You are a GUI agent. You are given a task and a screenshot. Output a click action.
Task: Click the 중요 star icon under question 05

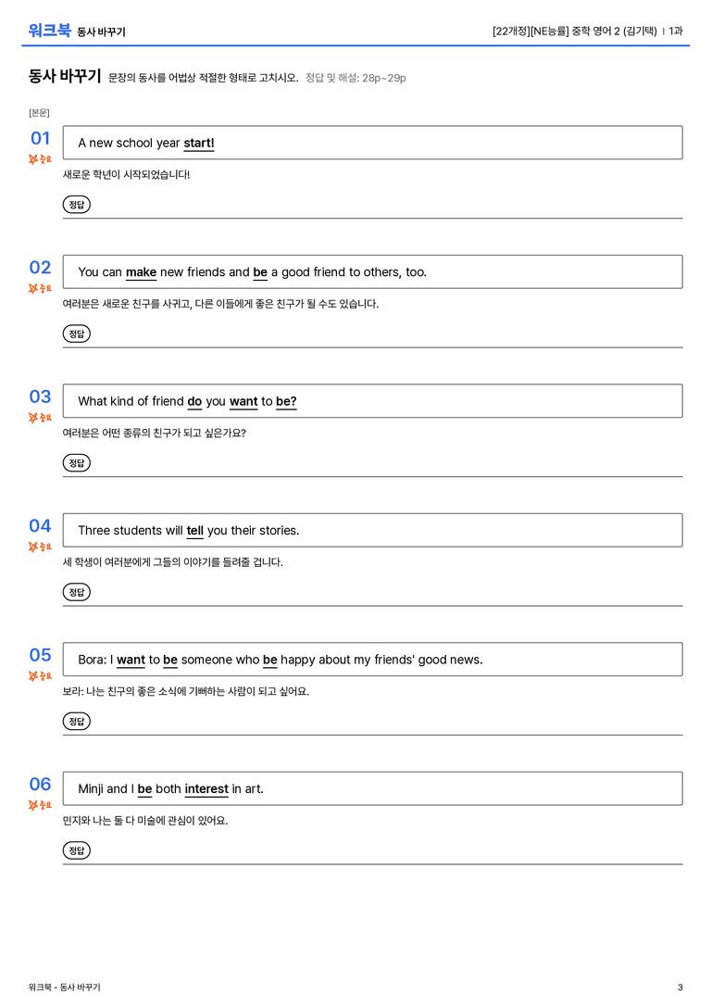(x=33, y=675)
